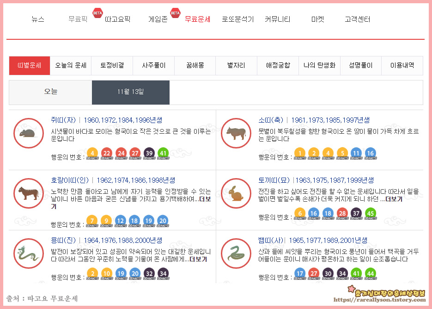The height and width of the screenshot is (309, 432).
Task: Open the 고객센터 menu
Action: pyautogui.click(x=357, y=19)
